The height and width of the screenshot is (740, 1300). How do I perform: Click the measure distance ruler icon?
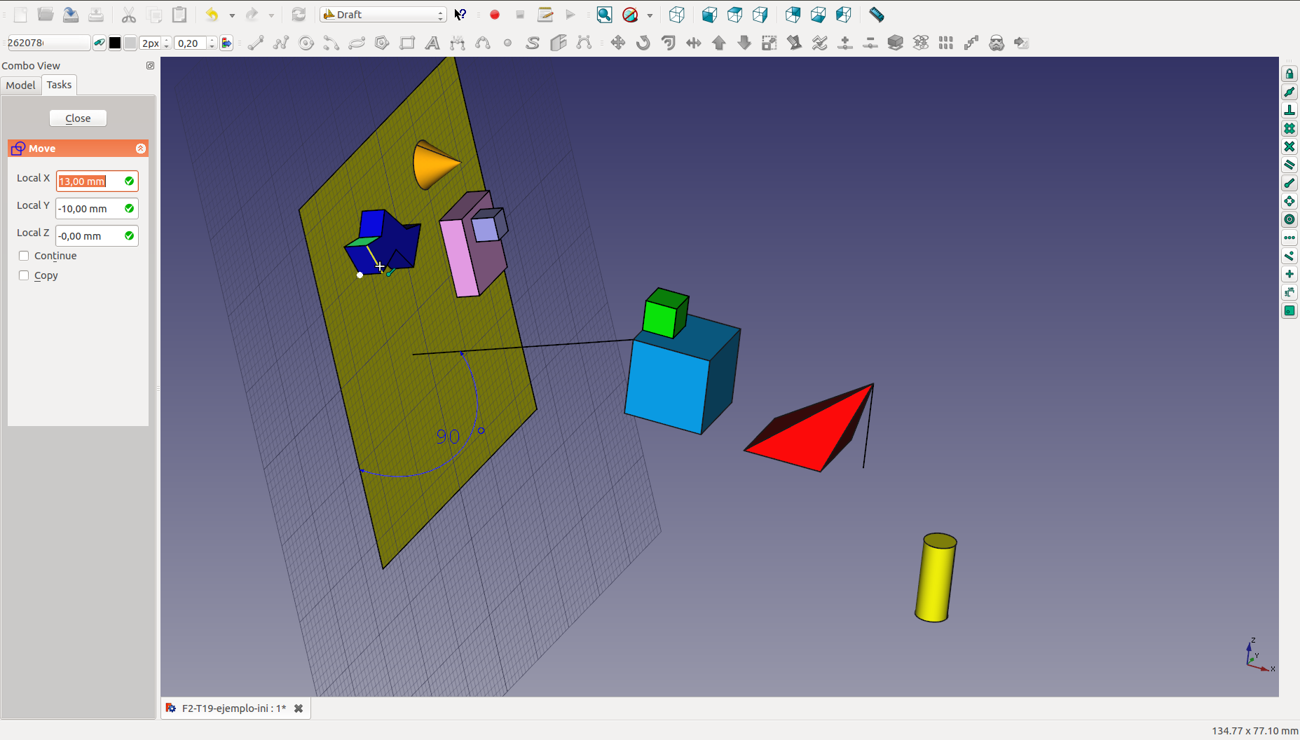point(876,15)
